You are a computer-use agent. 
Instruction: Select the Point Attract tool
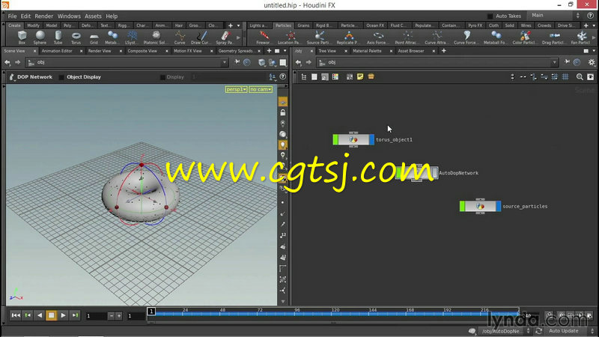[407, 37]
